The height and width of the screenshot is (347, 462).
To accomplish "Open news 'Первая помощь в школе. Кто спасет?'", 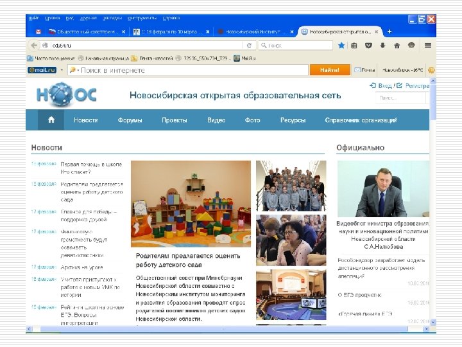I will pos(92,168).
